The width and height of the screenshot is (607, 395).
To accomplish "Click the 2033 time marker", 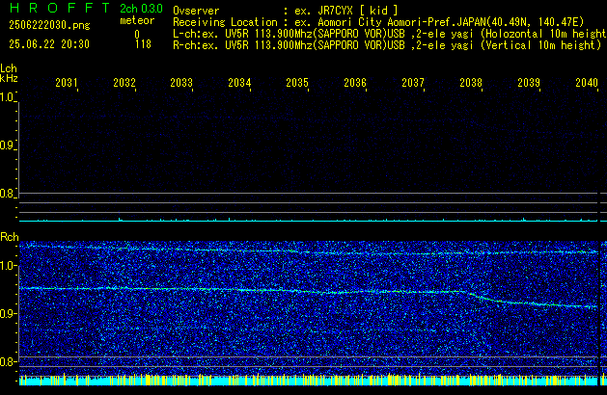I will click(x=181, y=83).
